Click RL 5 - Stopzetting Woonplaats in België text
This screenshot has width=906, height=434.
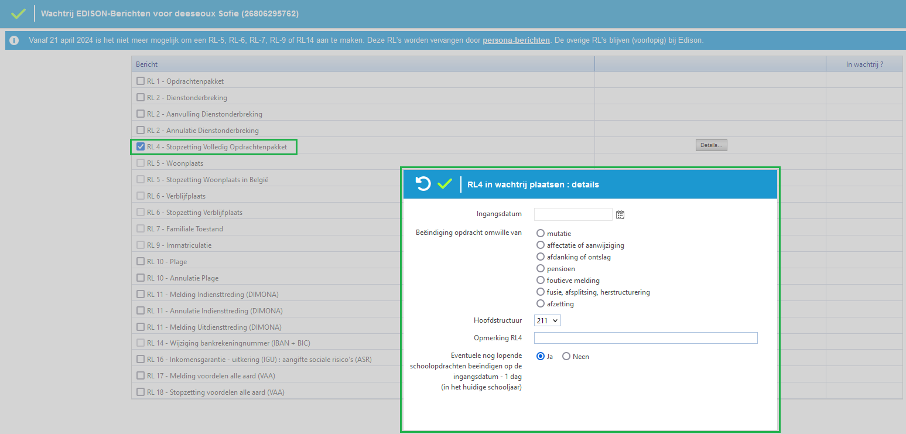(207, 180)
